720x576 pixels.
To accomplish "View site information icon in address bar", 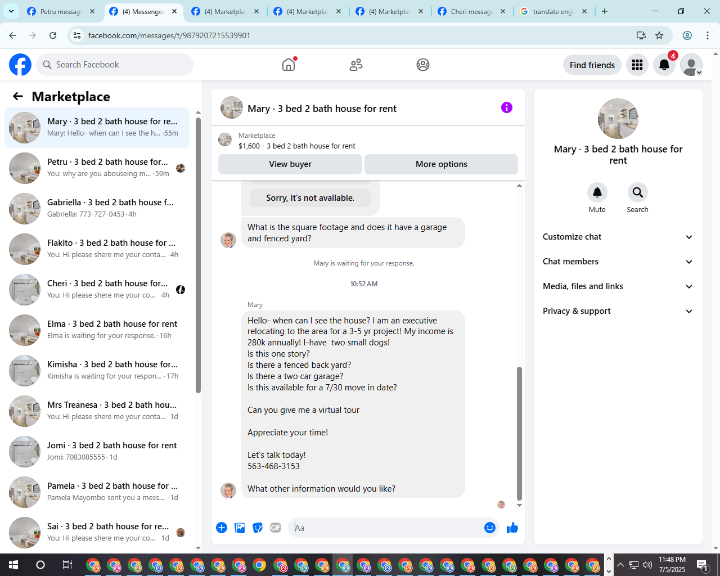I will 78,35.
